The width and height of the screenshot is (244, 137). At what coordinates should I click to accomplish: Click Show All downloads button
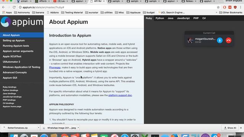[230, 128]
